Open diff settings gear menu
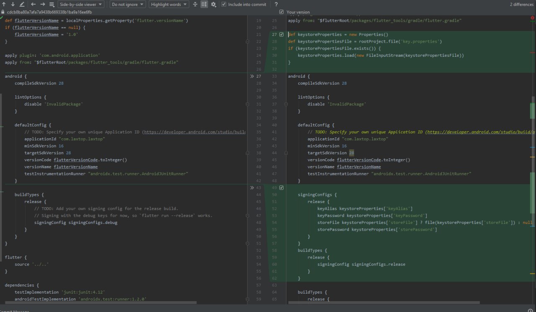 (214, 4)
